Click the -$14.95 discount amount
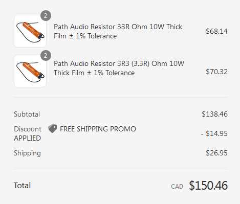Viewport: 240px width, 204px height. (x=214, y=133)
